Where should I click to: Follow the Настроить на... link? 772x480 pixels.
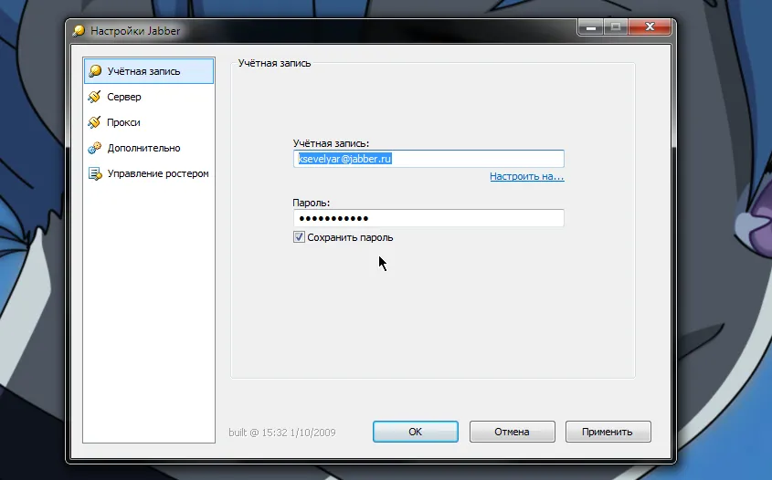pyautogui.click(x=527, y=176)
